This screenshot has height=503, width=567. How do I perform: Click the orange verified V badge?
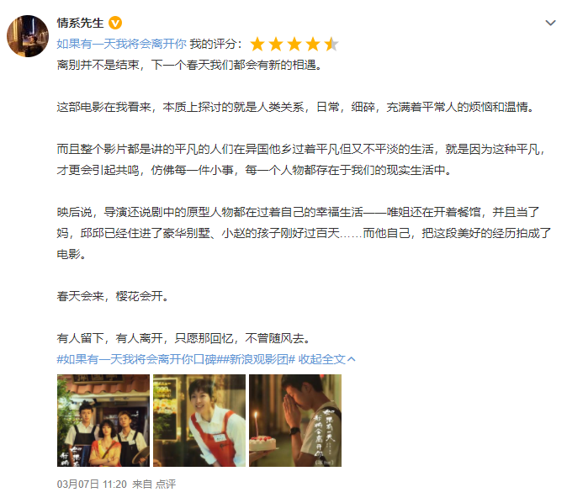click(115, 24)
